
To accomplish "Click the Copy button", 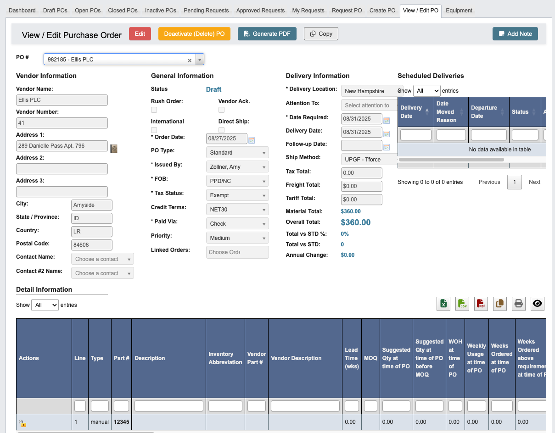I will [x=321, y=34].
